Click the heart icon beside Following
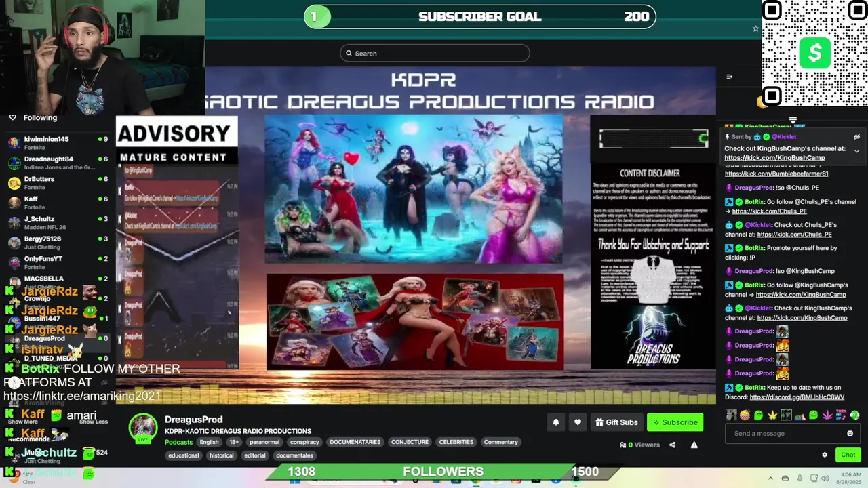Viewport: 868px width, 488px height. (x=12, y=117)
